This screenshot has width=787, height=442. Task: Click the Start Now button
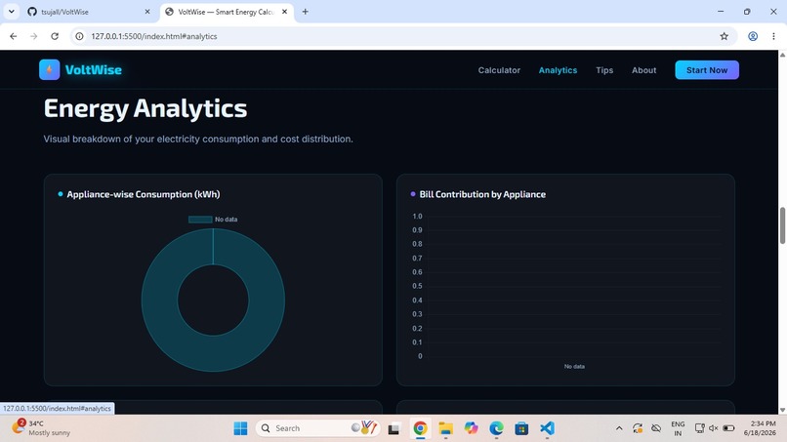point(707,70)
